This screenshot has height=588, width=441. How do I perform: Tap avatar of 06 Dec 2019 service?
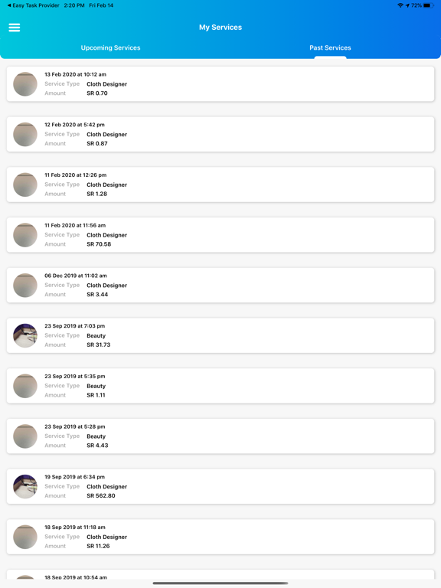(x=25, y=286)
